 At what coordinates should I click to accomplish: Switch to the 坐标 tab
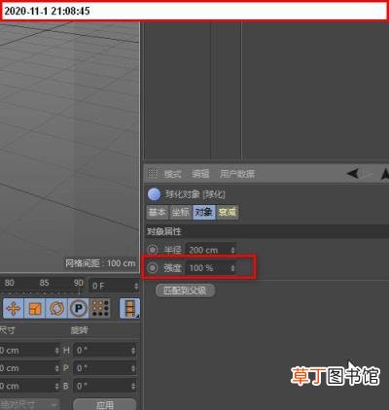point(181,213)
